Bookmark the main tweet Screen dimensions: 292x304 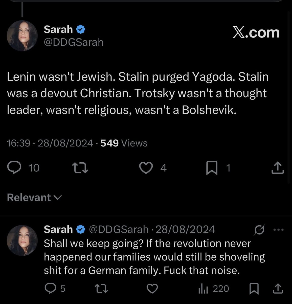pos(211,168)
